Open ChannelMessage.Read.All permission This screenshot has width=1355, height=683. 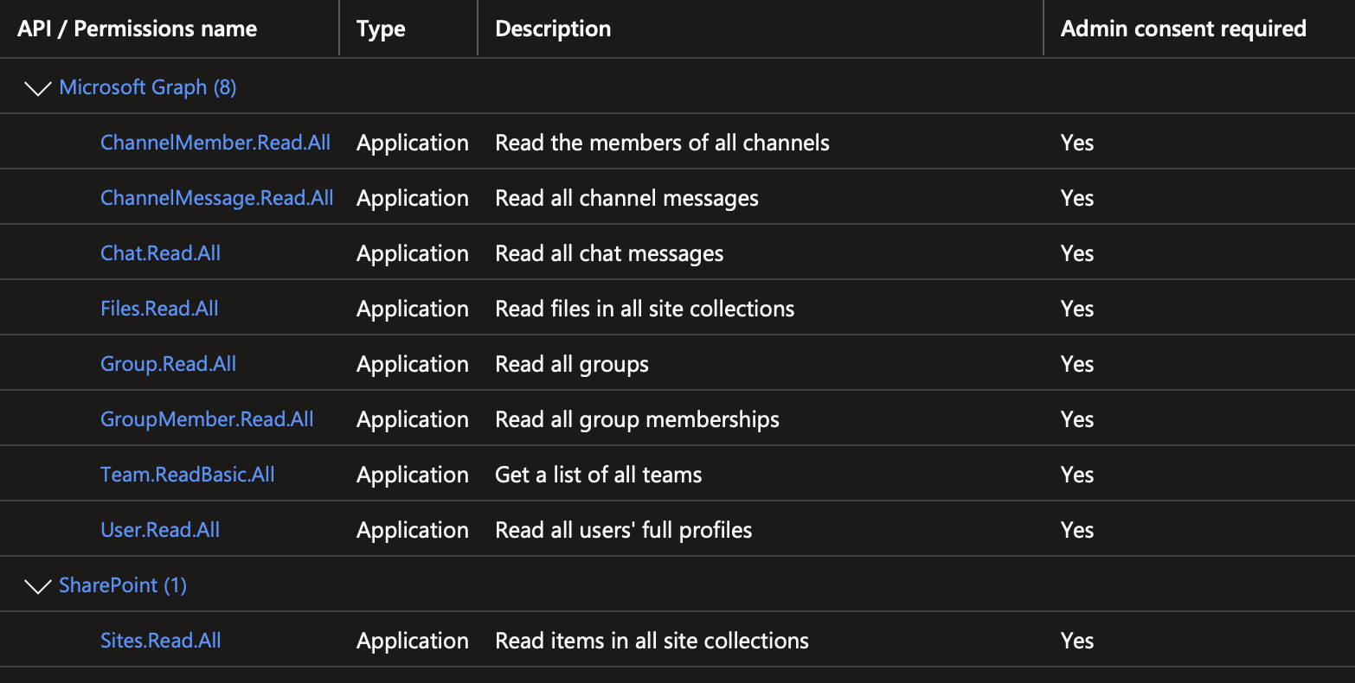pyautogui.click(x=217, y=198)
